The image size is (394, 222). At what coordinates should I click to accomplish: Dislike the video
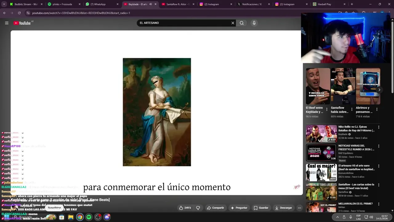coord(198,208)
